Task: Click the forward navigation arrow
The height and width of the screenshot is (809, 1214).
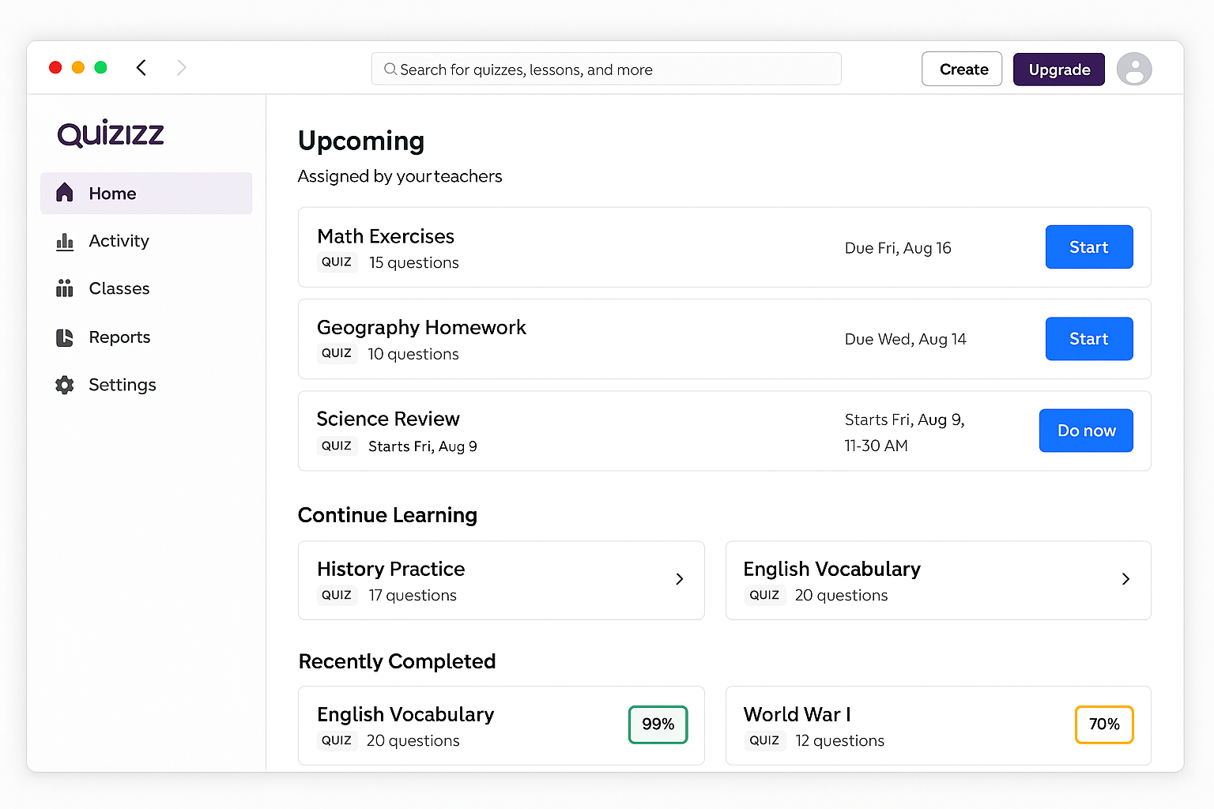Action: (182, 68)
